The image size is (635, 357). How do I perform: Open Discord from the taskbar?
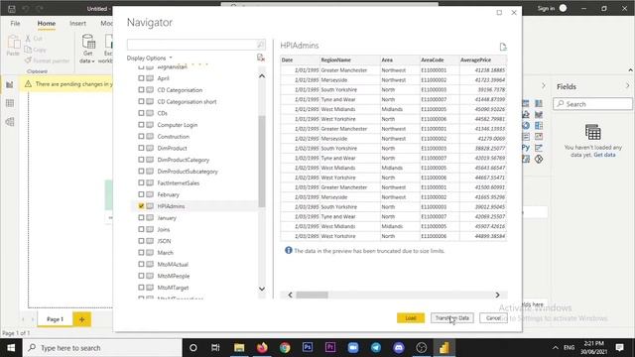(x=399, y=348)
